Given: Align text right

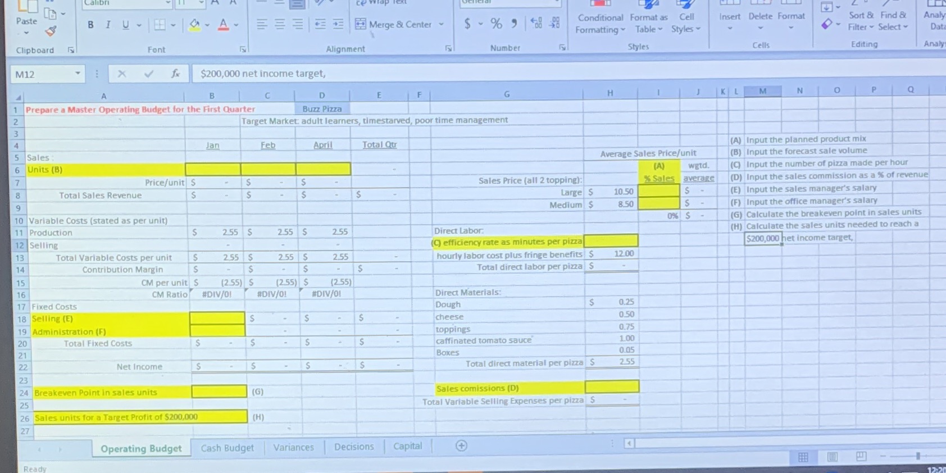Looking at the screenshot, I should pyautogui.click(x=298, y=24).
